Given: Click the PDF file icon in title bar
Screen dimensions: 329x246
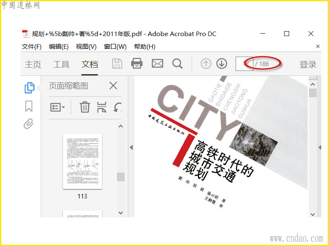Looking at the screenshot, I should tap(25, 34).
